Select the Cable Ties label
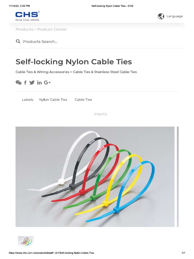 click(x=83, y=100)
